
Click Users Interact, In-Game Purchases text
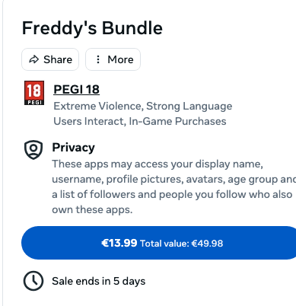coord(140,121)
